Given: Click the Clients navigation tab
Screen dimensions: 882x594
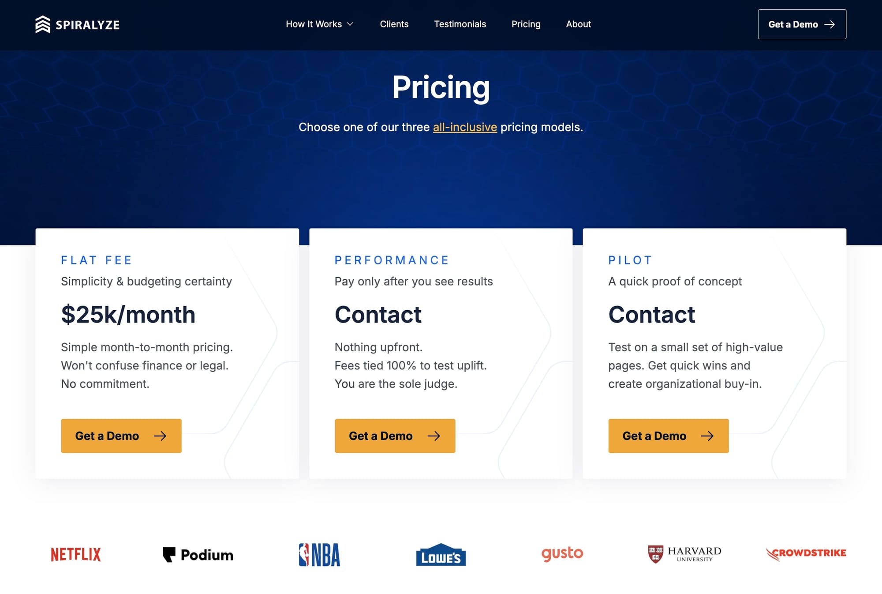Looking at the screenshot, I should pyautogui.click(x=394, y=24).
